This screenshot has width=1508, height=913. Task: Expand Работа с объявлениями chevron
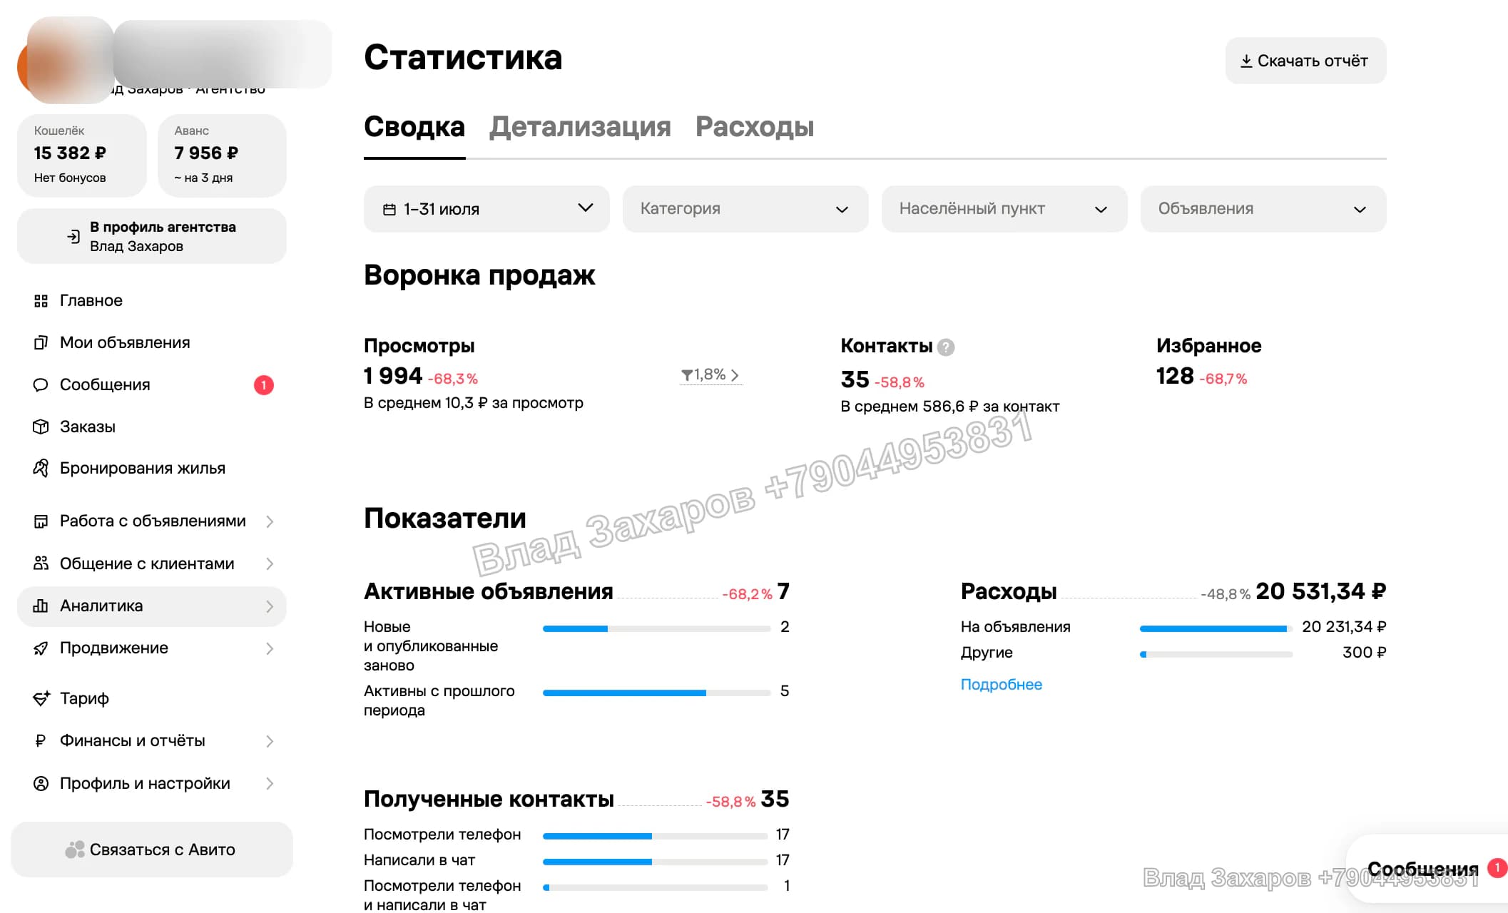coord(270,521)
